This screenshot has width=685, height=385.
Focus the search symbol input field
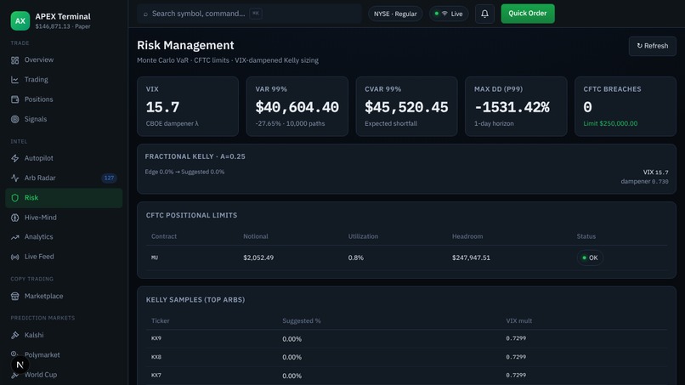(x=249, y=14)
